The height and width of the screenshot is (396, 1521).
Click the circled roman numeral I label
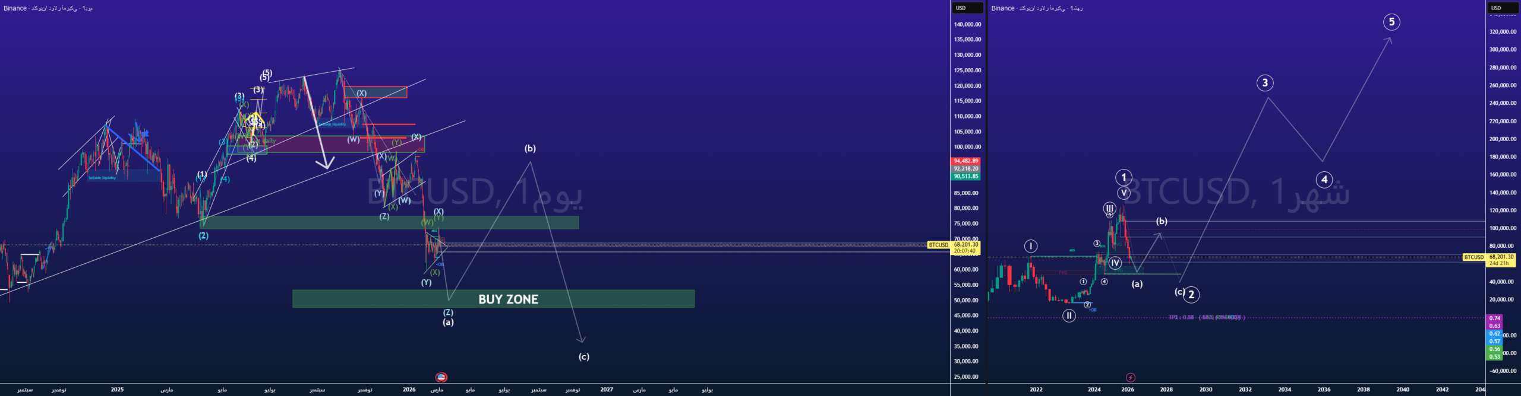[1031, 246]
